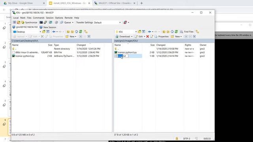Refresh the remote panel with green arrows

[x=176, y=32]
